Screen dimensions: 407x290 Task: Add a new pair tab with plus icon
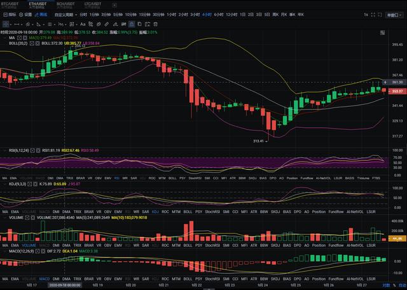(x=114, y=5)
